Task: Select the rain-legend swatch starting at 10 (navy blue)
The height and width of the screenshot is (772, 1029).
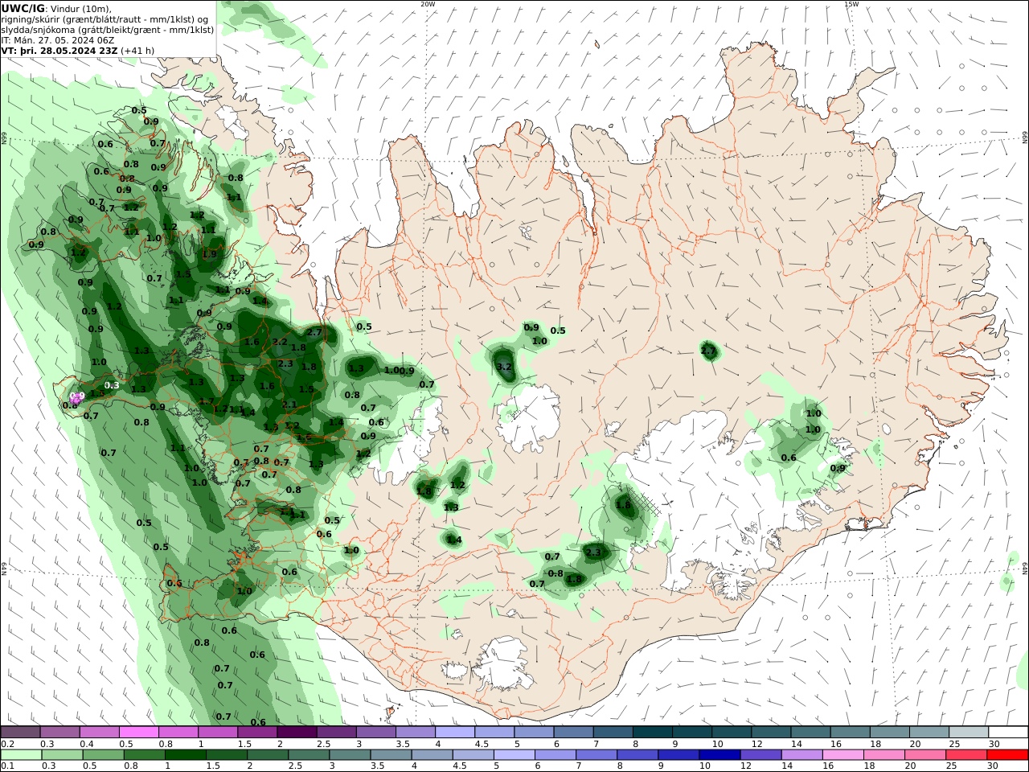Action: coord(719,755)
